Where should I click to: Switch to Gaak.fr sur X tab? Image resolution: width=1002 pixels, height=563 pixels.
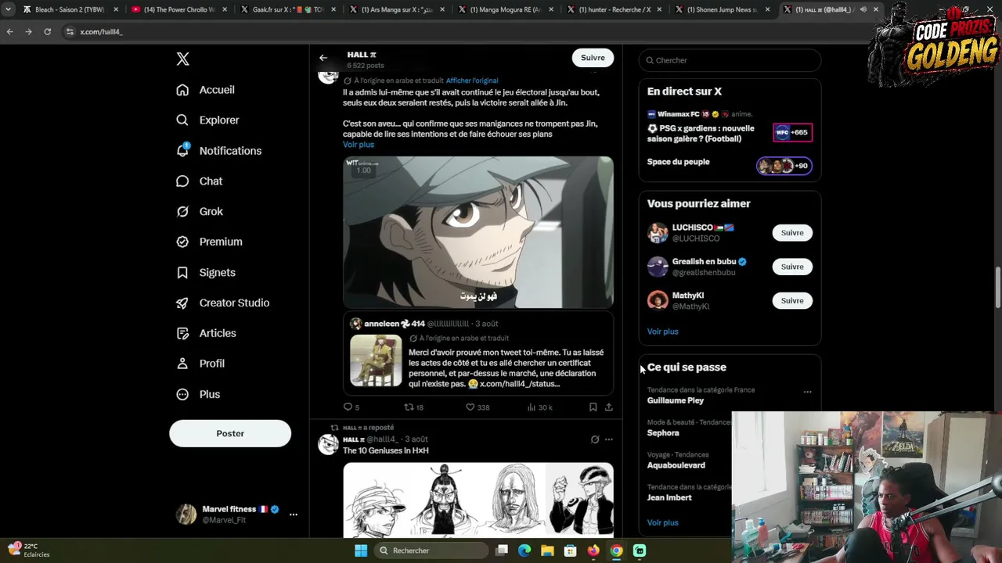click(287, 9)
